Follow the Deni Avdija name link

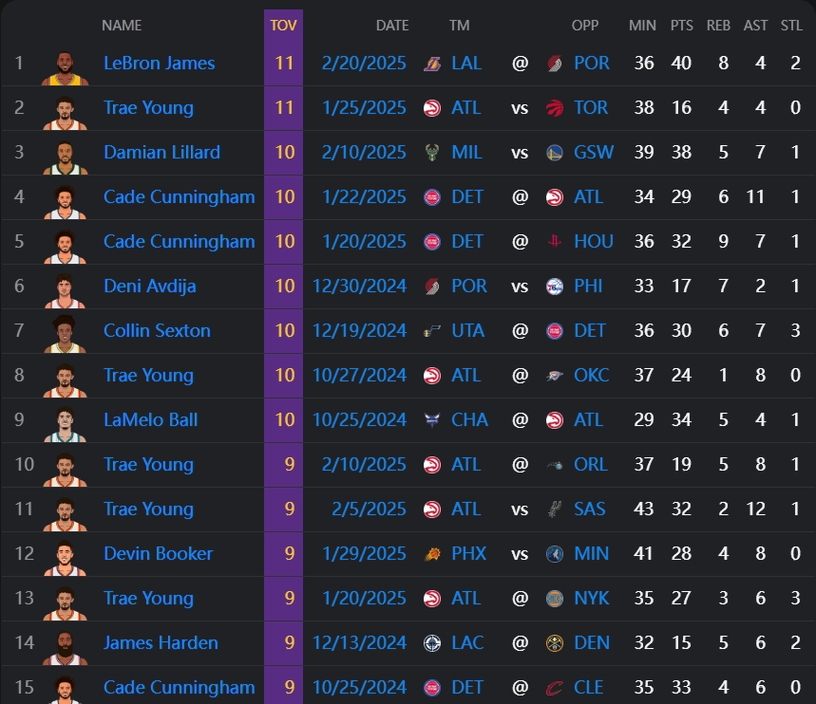tap(149, 287)
